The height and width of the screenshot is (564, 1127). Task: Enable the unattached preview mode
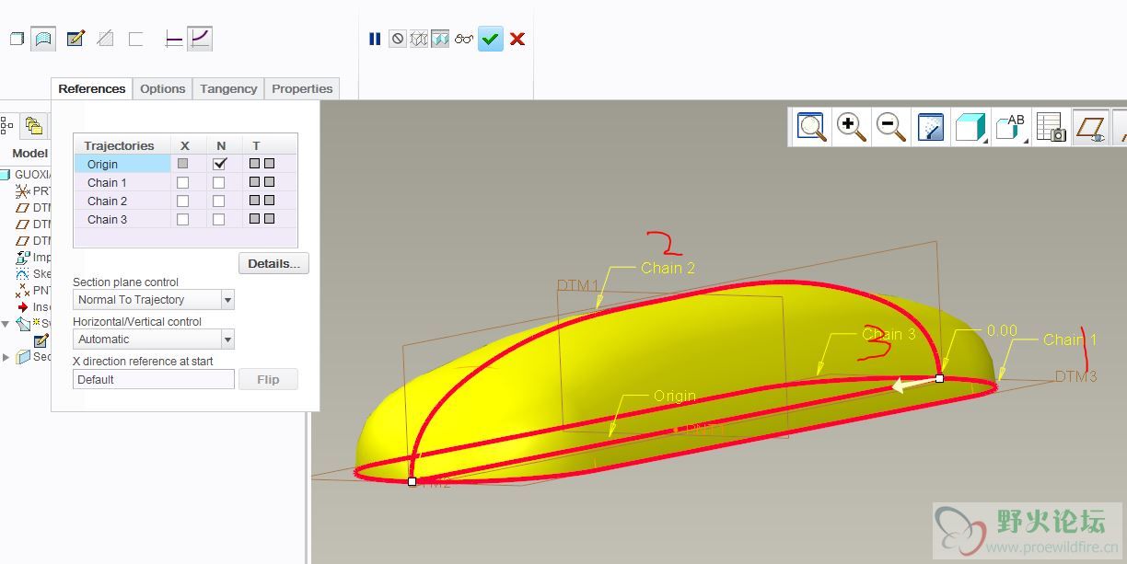click(419, 39)
